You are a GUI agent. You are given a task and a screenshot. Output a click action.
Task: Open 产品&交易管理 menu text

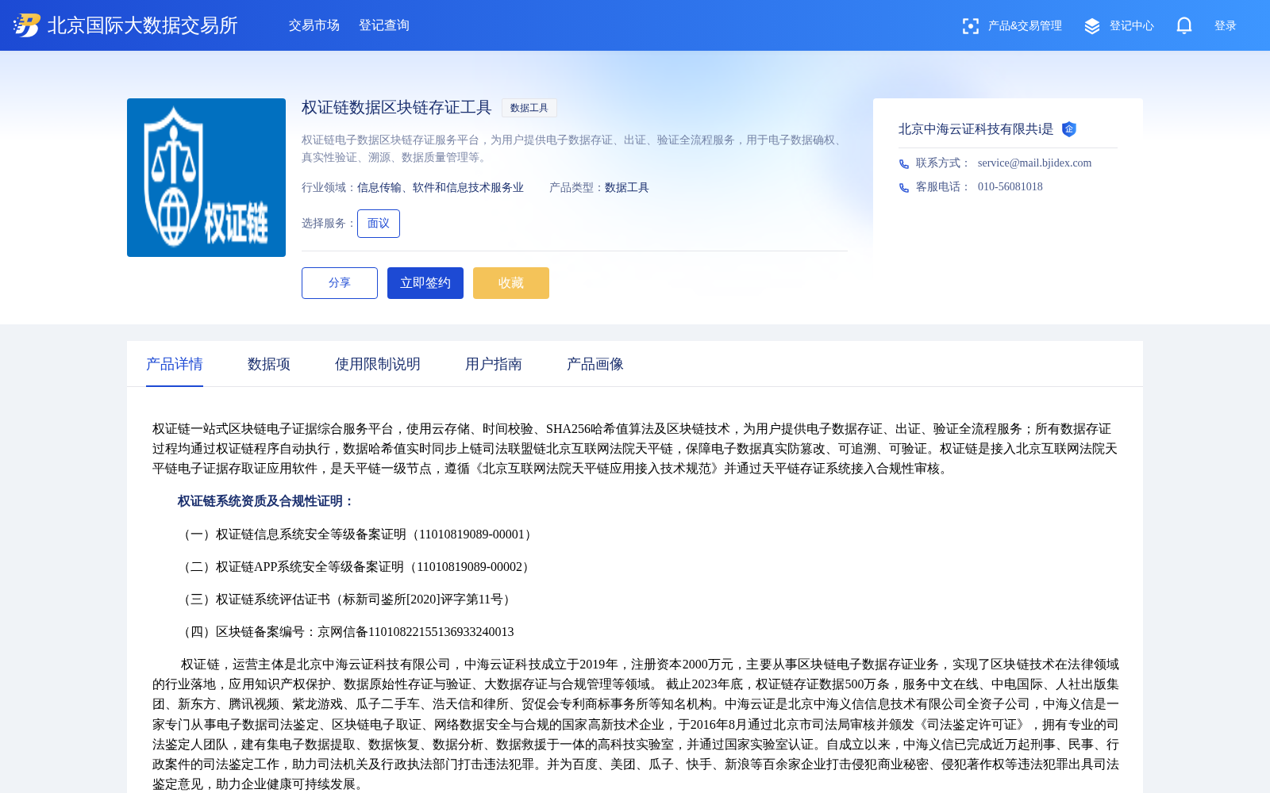[1025, 26]
